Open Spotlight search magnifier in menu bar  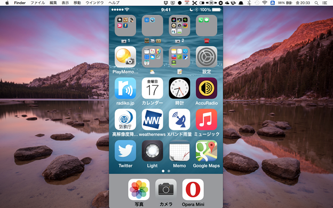(316, 3)
